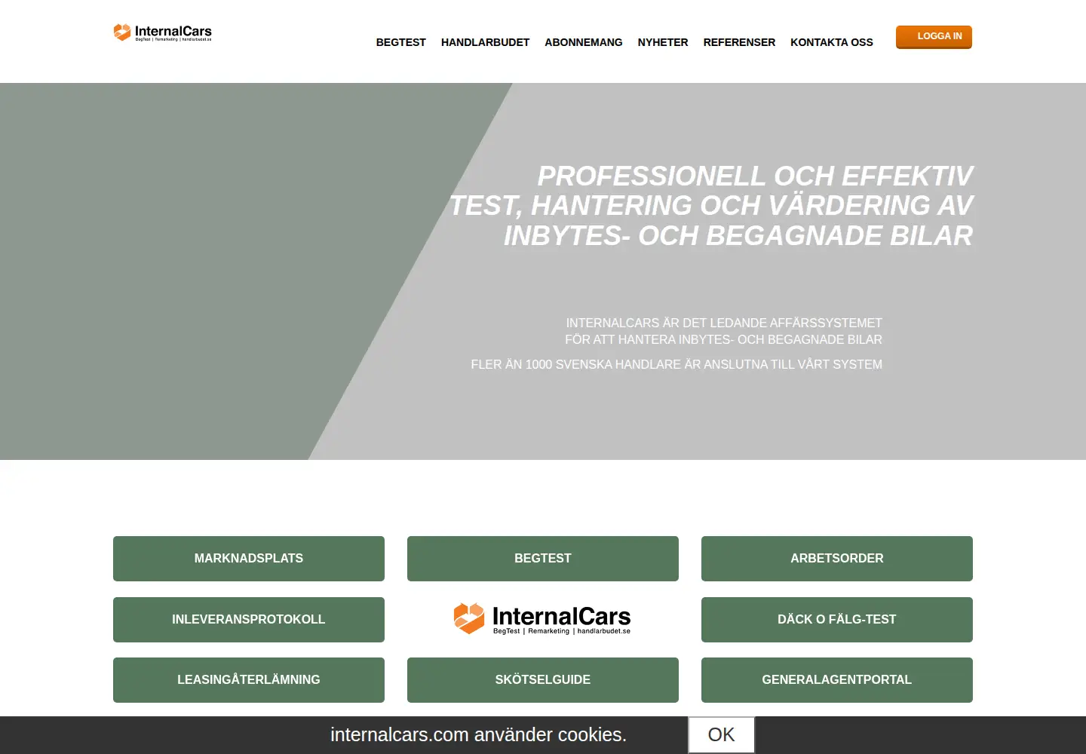Image resolution: width=1086 pixels, height=754 pixels.
Task: Select REFERENSER in the top navigation
Action: tap(739, 42)
